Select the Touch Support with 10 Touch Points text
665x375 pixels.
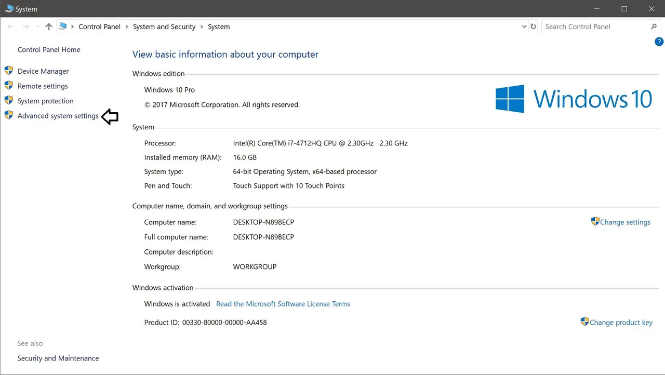tap(289, 185)
